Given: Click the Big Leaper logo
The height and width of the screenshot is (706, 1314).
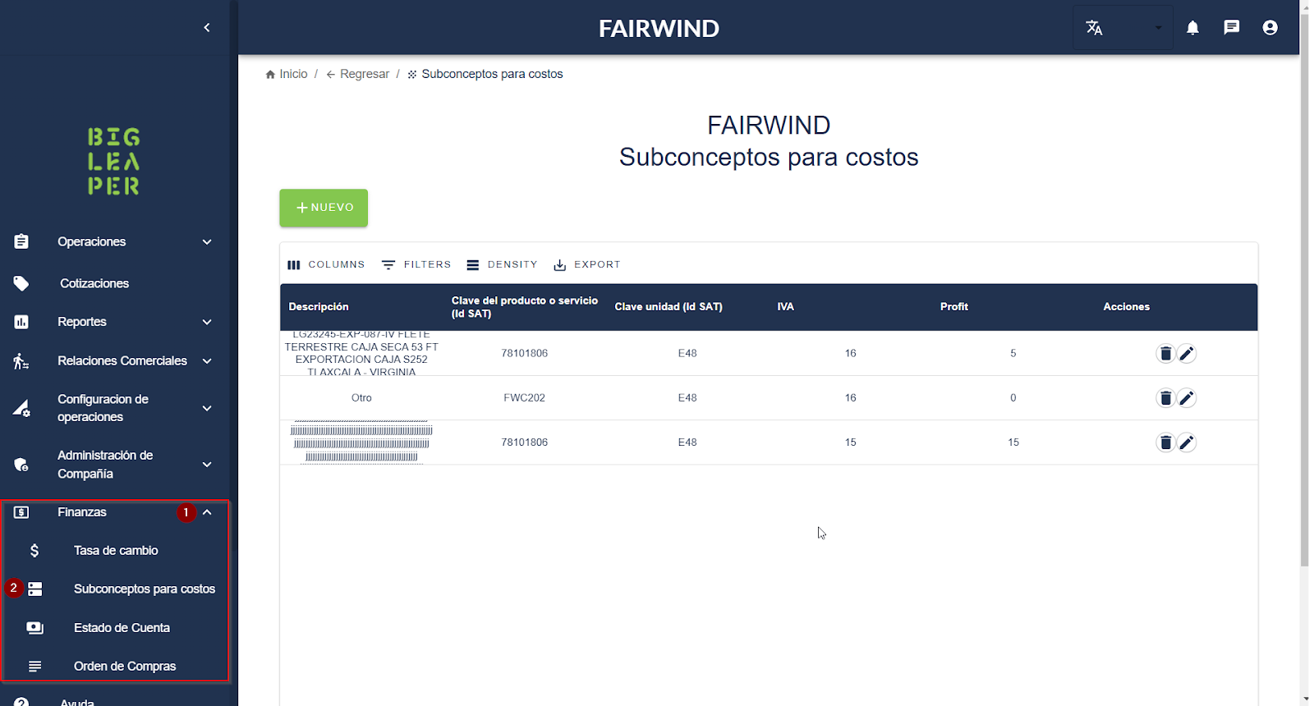Looking at the screenshot, I should pyautogui.click(x=114, y=162).
